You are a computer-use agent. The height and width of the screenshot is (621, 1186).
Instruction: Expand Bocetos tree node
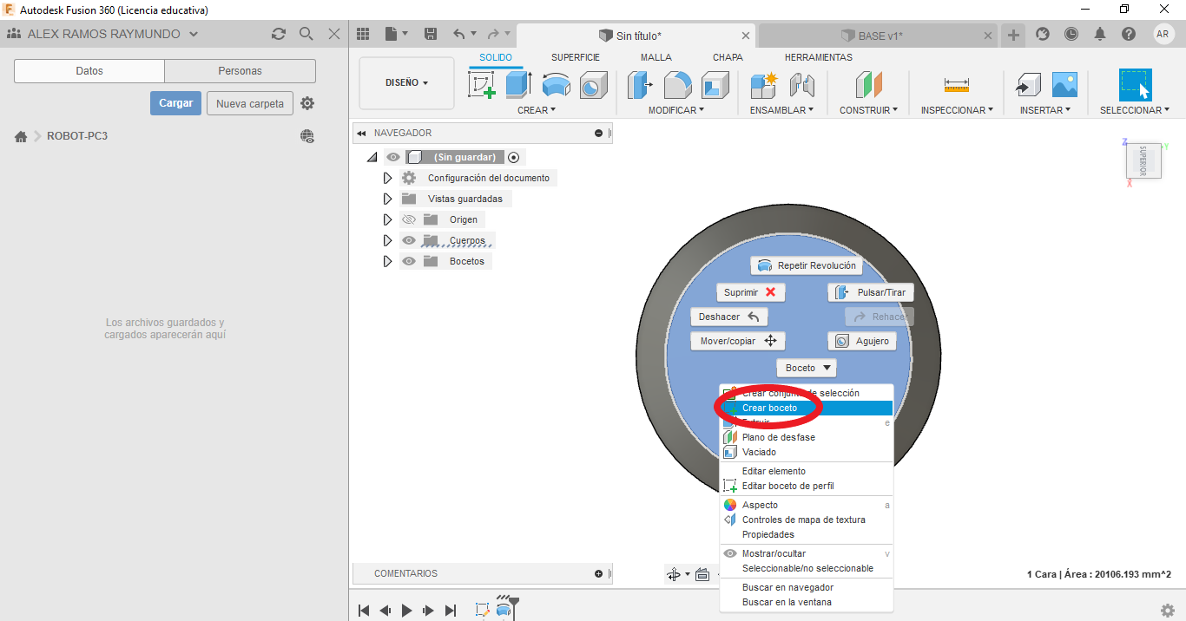click(x=387, y=261)
